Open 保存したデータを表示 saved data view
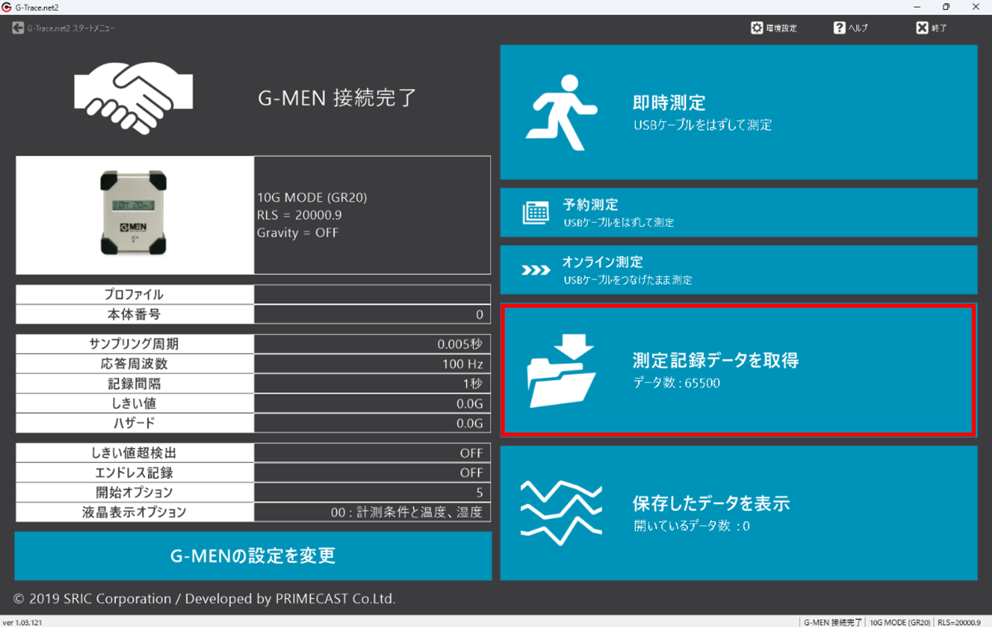Viewport: 992px width, 627px height. point(739,513)
